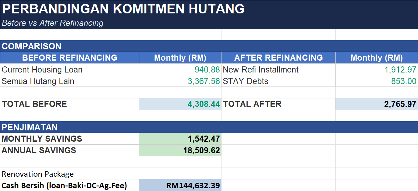418x191 pixels.
Task: Select the 3,367.56 value cell
Action: [x=180, y=81]
